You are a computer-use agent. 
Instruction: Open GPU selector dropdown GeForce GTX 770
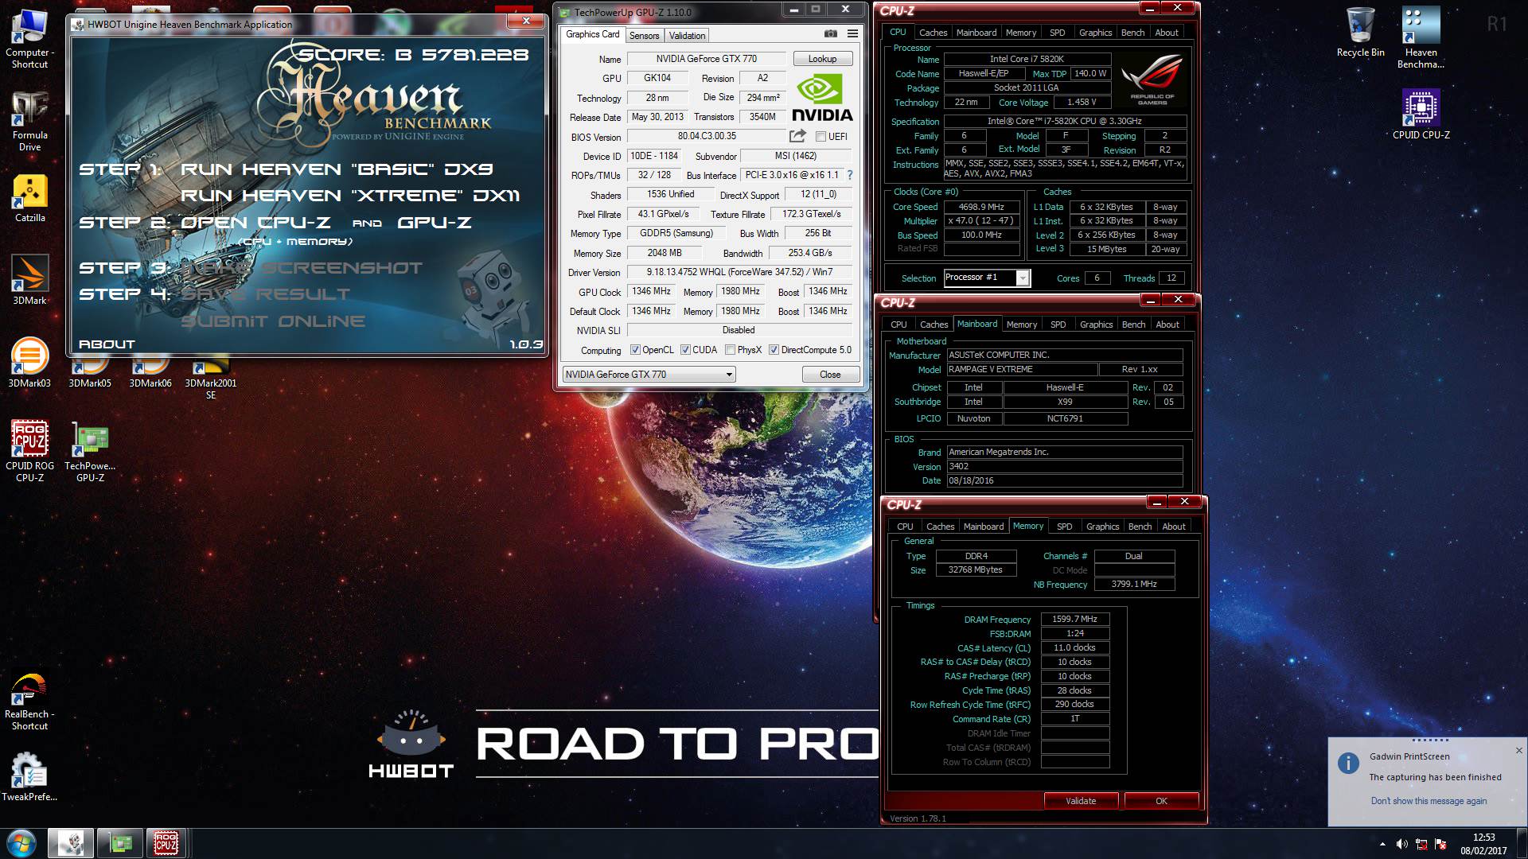[649, 375]
